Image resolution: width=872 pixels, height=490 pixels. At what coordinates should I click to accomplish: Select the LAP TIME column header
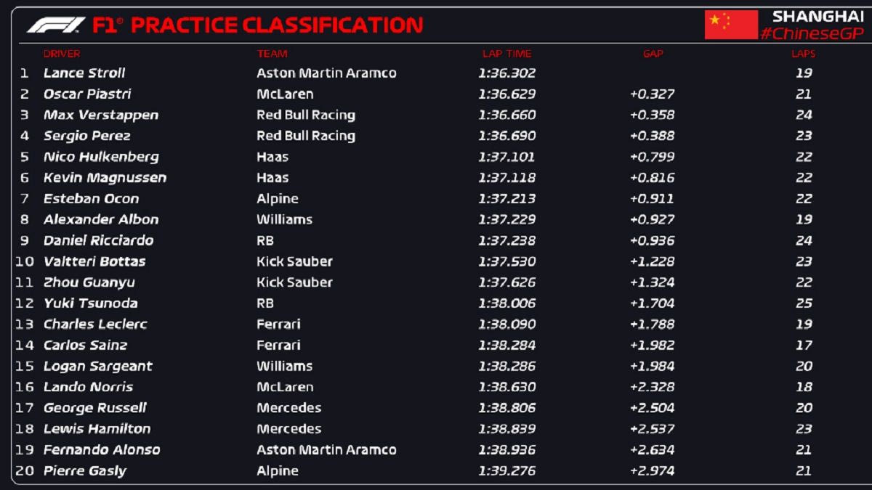pyautogui.click(x=506, y=54)
